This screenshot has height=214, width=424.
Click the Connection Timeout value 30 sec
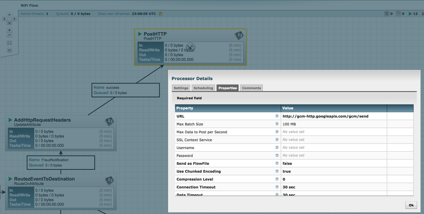click(x=289, y=187)
